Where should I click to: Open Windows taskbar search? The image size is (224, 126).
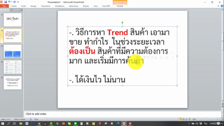pyautogui.click(x=8, y=124)
